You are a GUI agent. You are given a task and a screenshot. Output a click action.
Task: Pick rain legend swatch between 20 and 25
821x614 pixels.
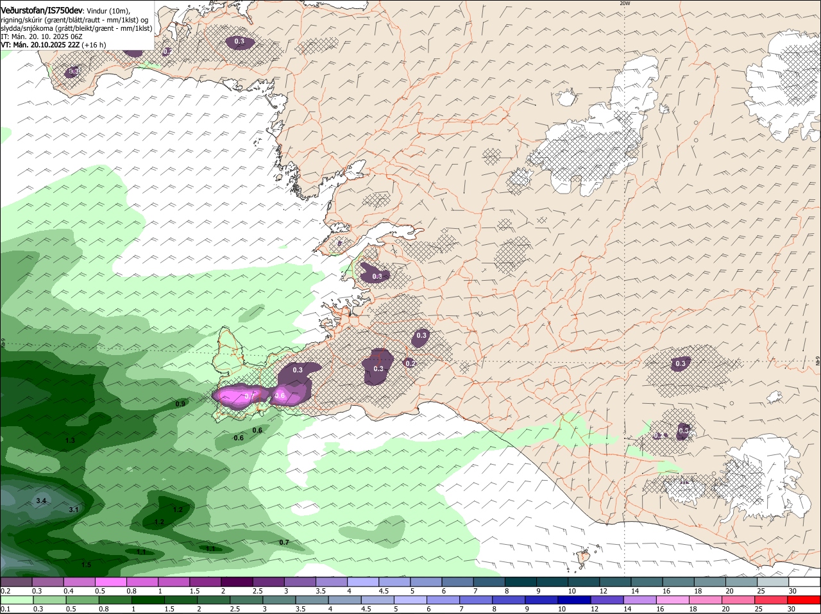pyautogui.click(x=739, y=600)
